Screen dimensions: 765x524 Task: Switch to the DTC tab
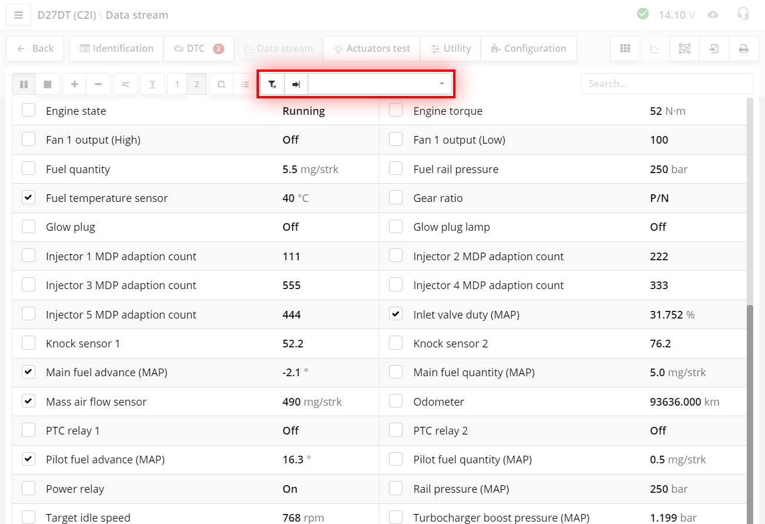[198, 49]
